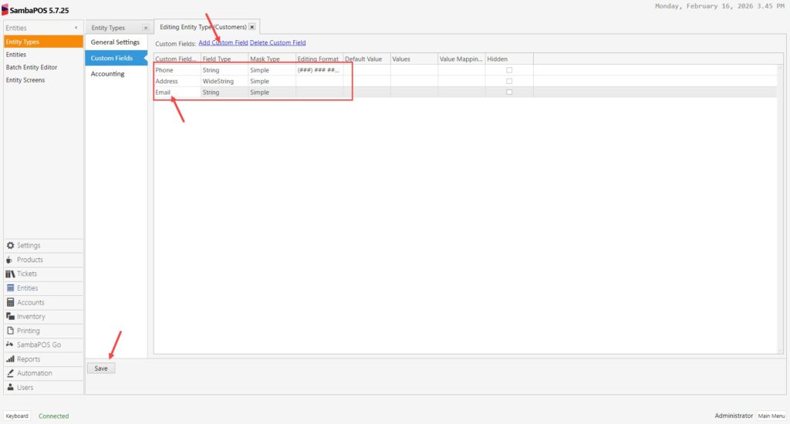Image resolution: width=790 pixels, height=424 pixels.
Task: Enable Hidden checkbox for Email field
Action: pyautogui.click(x=509, y=92)
